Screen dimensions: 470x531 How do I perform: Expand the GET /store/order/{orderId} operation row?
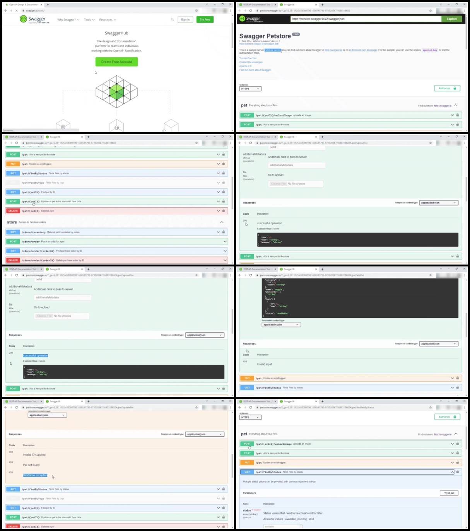coord(116,251)
